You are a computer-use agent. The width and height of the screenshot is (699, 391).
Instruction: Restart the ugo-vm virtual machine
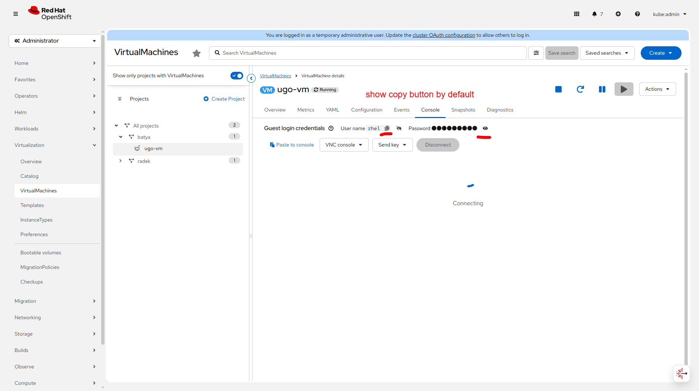tap(580, 89)
